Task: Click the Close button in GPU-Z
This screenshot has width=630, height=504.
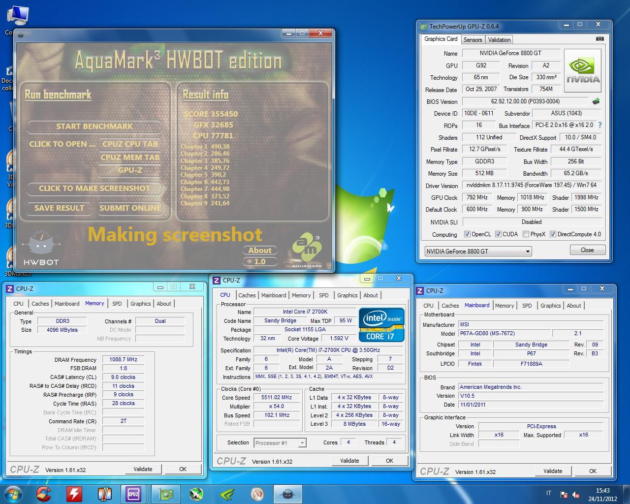Action: [x=587, y=250]
